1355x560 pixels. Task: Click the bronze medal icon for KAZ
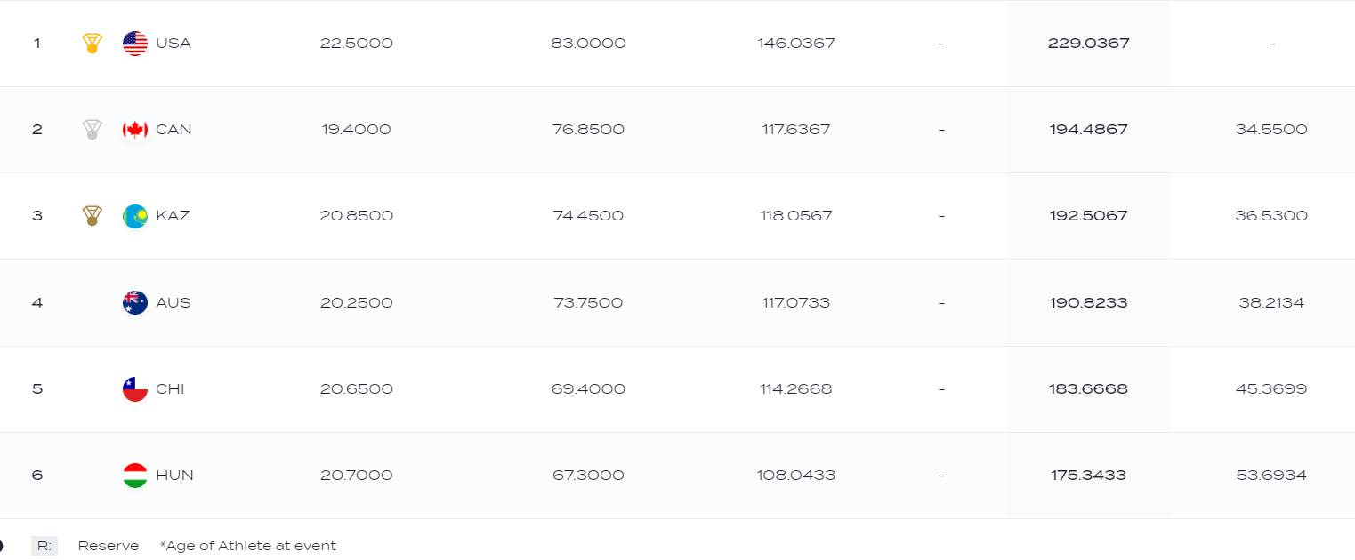92,216
